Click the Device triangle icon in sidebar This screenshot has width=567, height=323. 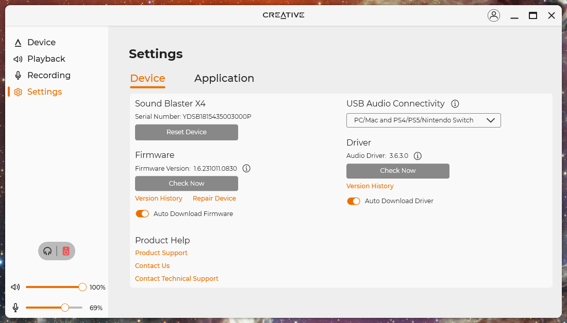coord(18,43)
